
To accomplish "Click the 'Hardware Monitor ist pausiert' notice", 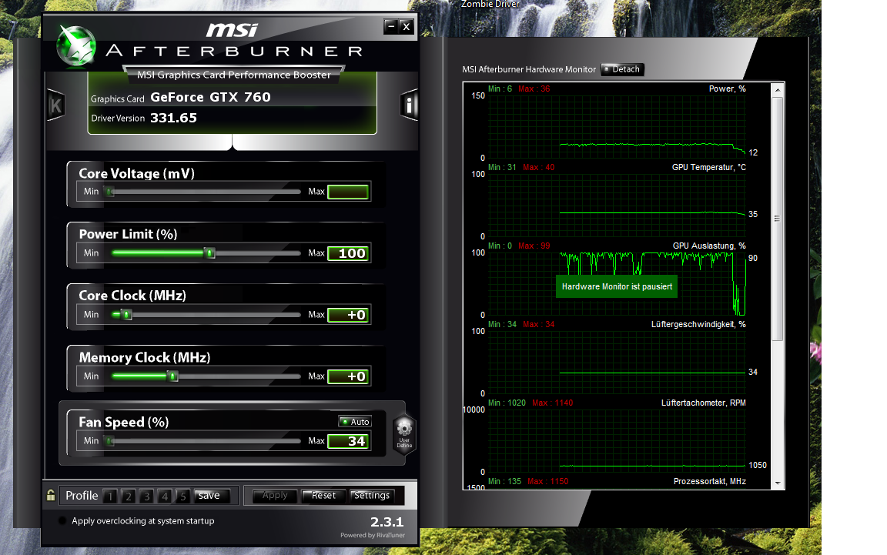I will pos(617,286).
